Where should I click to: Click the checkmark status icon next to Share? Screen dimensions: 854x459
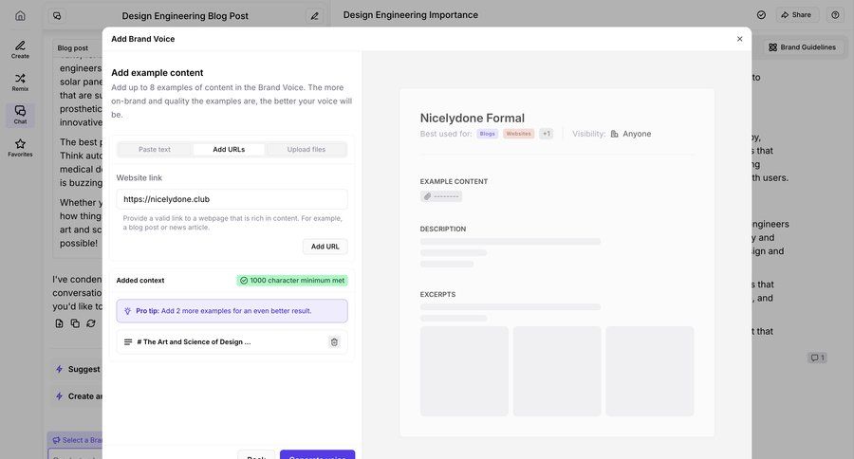(x=761, y=15)
